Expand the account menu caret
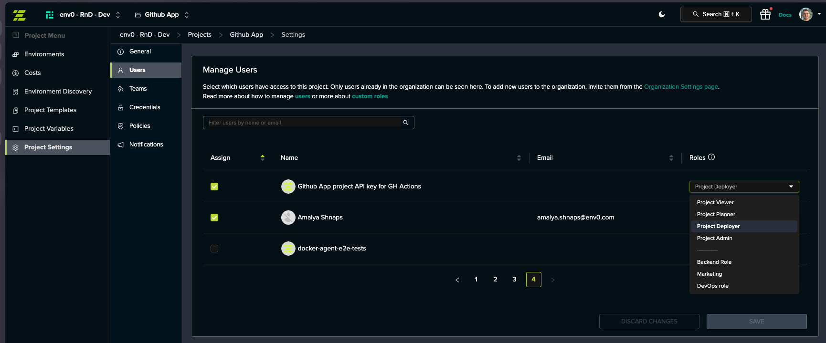826x343 pixels. [x=819, y=14]
